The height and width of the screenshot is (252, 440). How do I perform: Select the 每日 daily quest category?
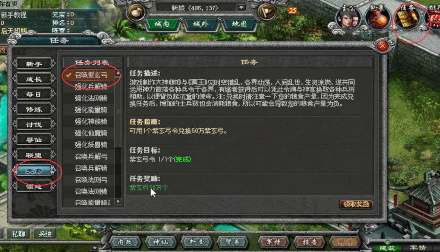(x=34, y=94)
